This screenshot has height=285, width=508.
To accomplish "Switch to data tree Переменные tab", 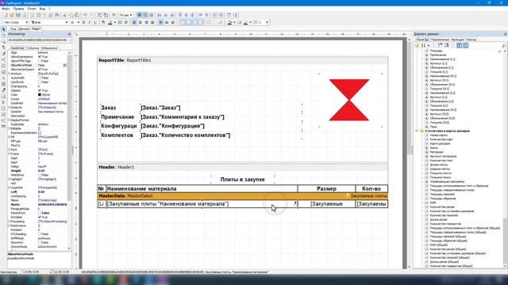I will 440,40.
